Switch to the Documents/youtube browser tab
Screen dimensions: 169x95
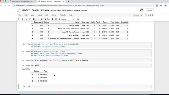22,1
